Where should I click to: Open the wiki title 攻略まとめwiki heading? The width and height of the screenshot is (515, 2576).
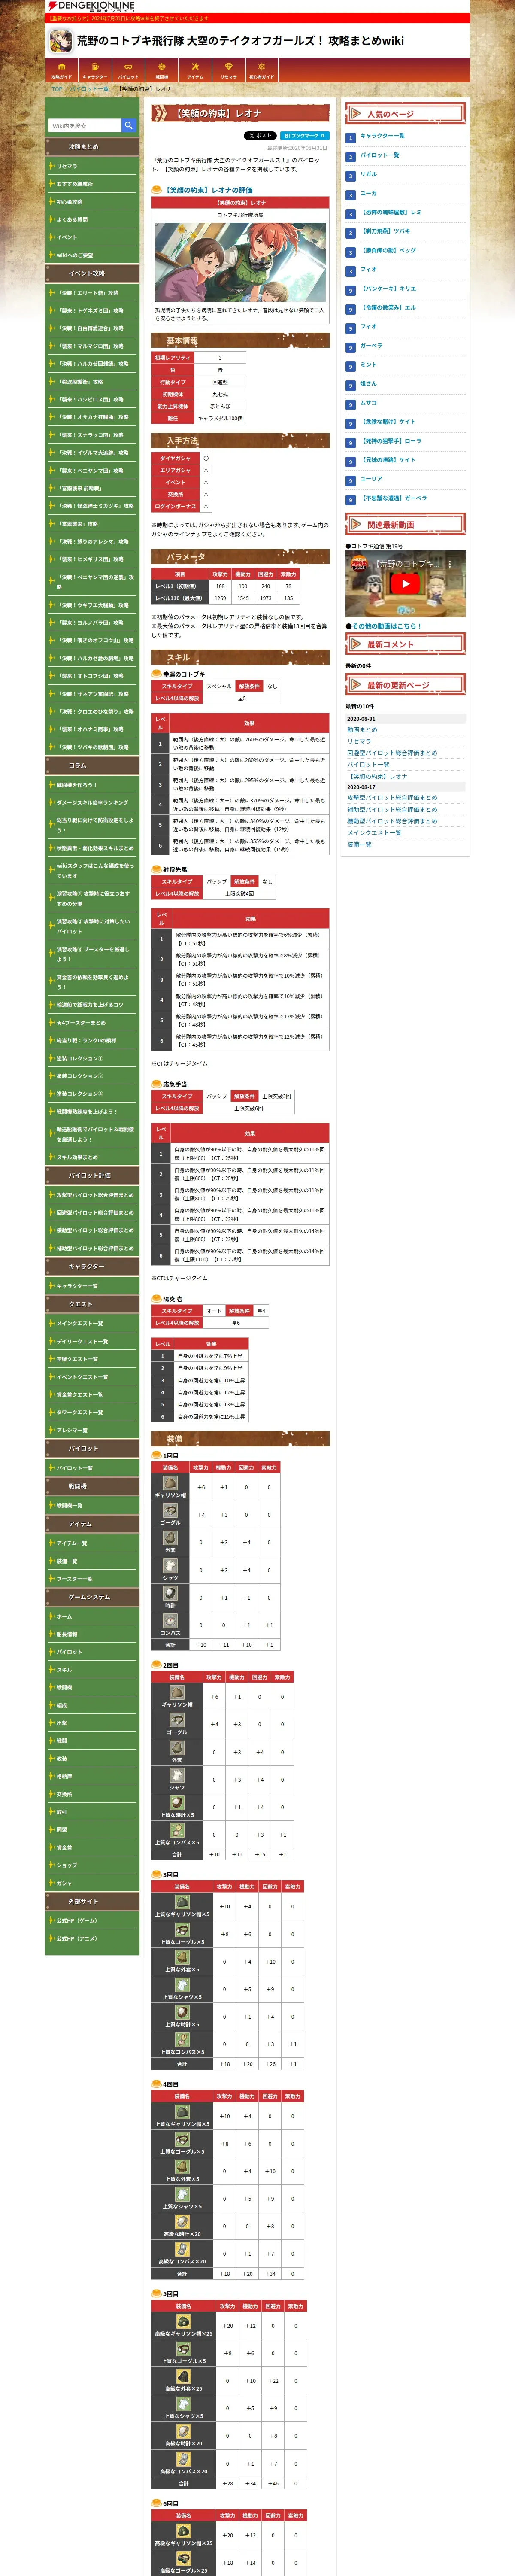click(x=240, y=41)
